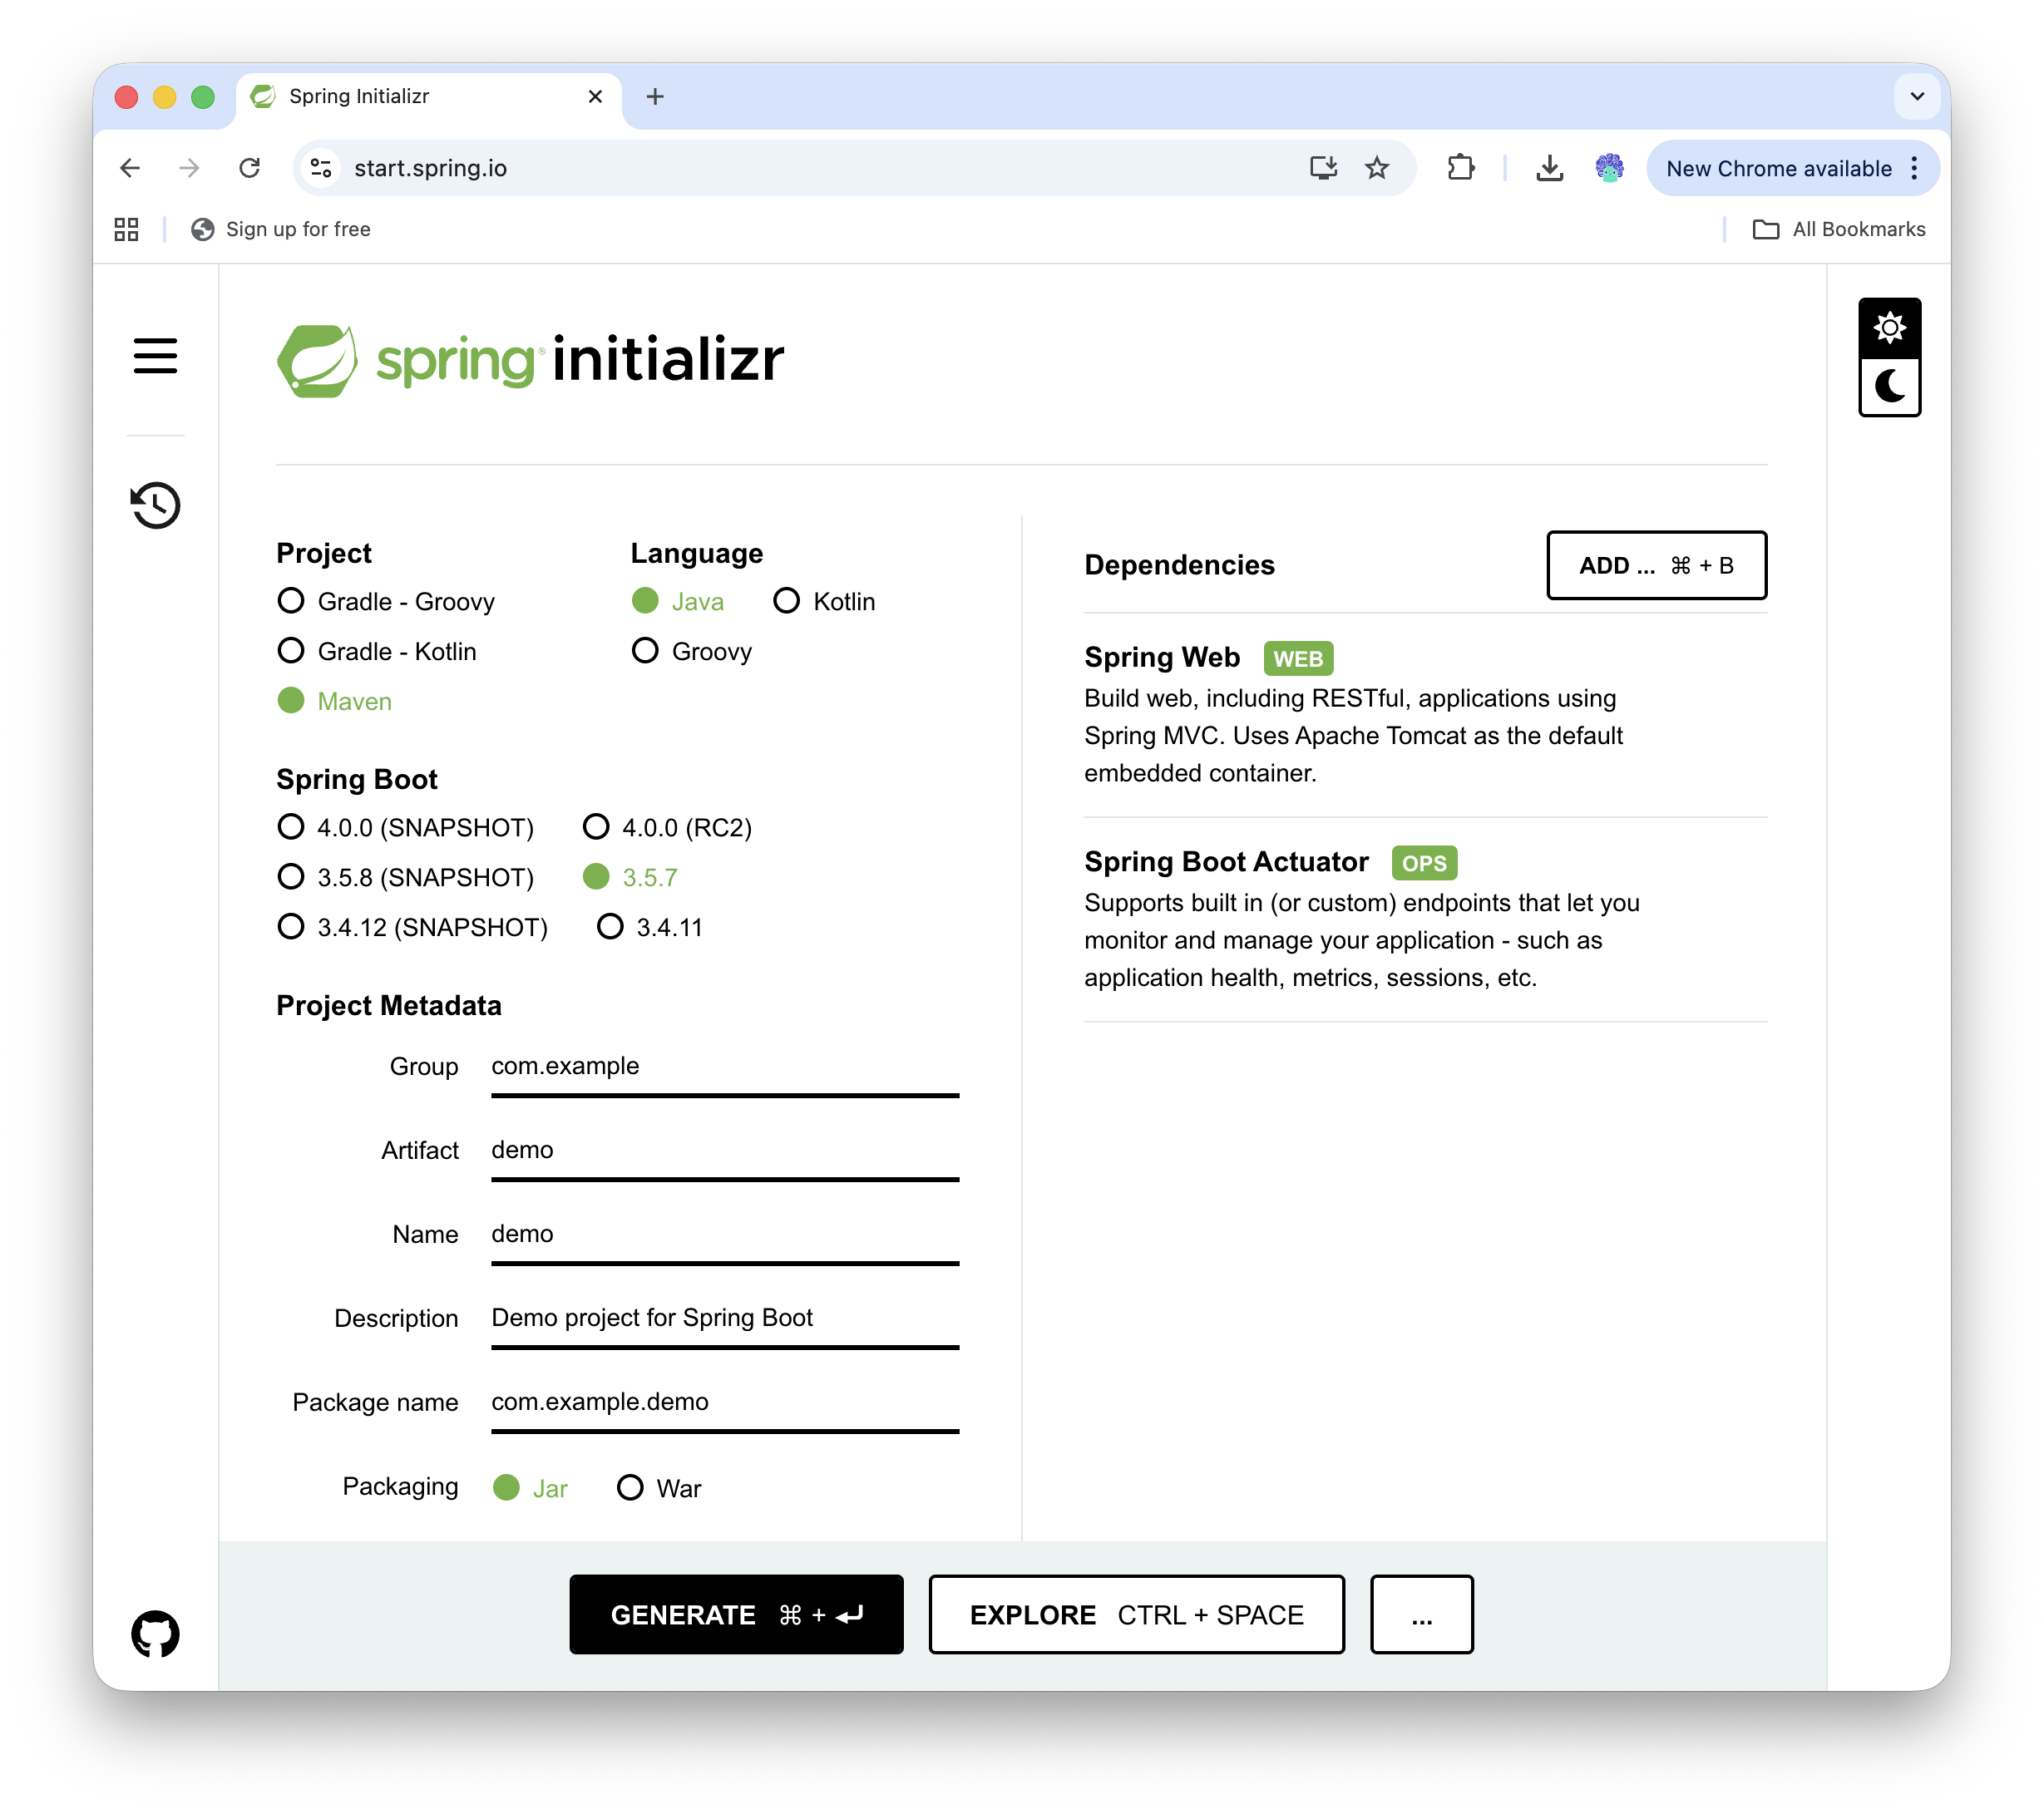Expand the tab search chevron
The image size is (2044, 1814).
tap(1916, 97)
